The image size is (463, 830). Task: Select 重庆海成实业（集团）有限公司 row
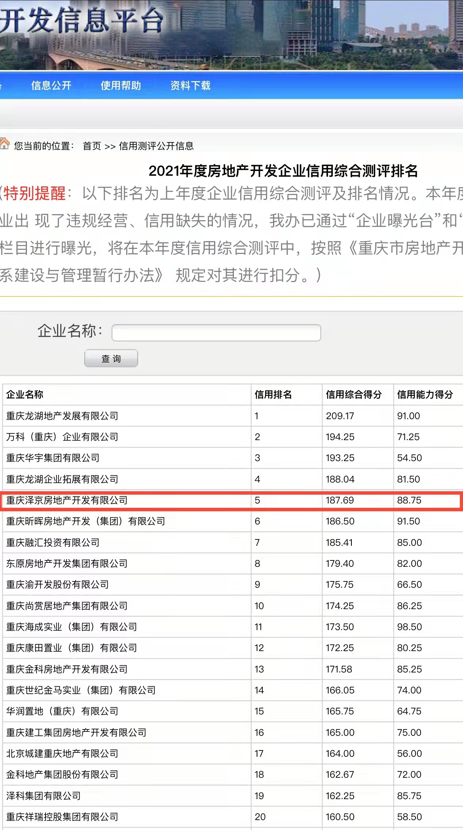click(233, 627)
